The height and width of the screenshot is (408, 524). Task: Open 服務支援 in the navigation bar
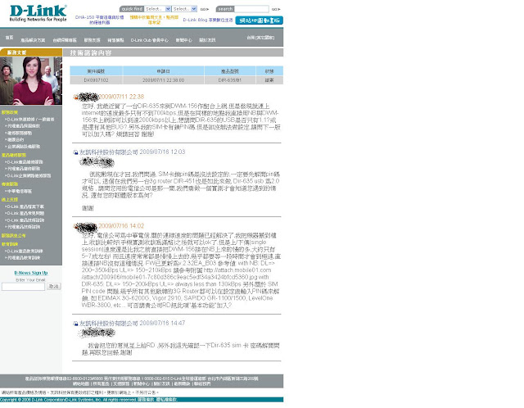pyautogui.click(x=92, y=40)
